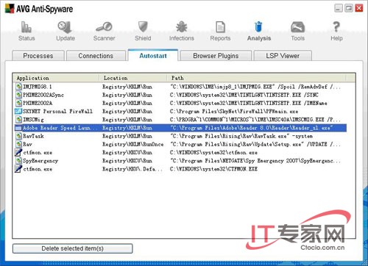Click the Spy Emergency 2007 path cell
This screenshot has width=368, height=266.
(x=255, y=161)
